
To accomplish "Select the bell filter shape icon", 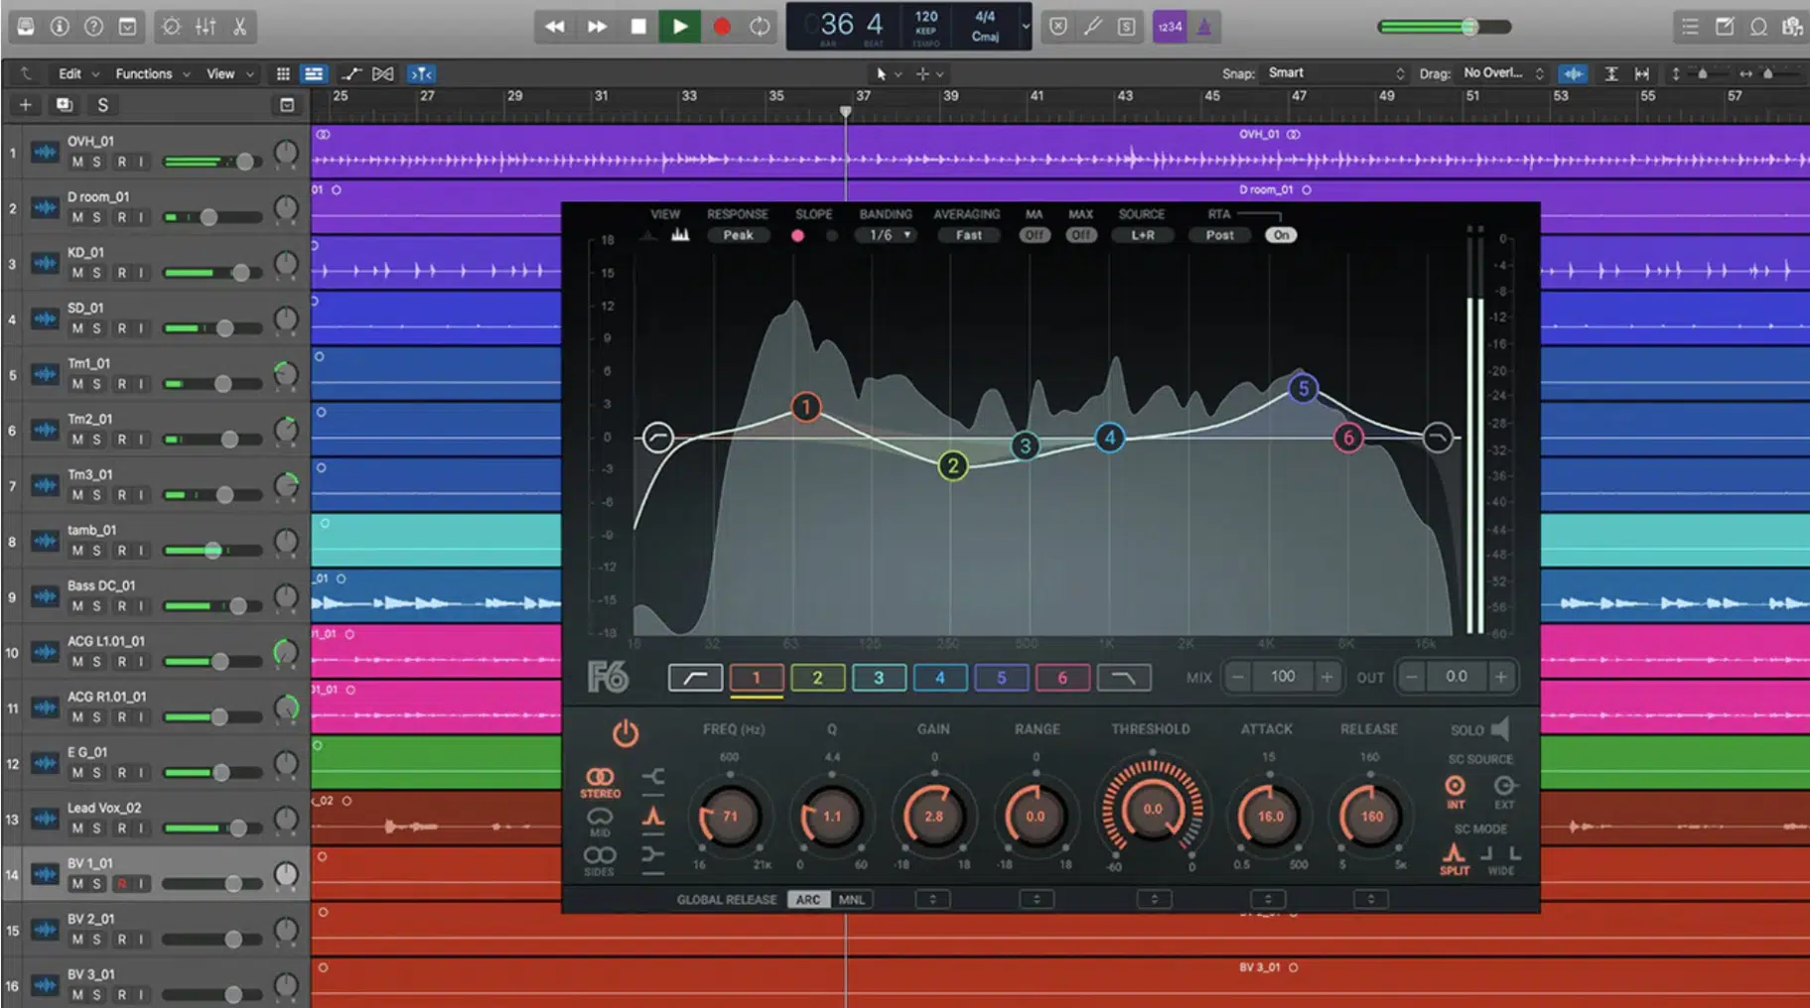I will tap(653, 817).
